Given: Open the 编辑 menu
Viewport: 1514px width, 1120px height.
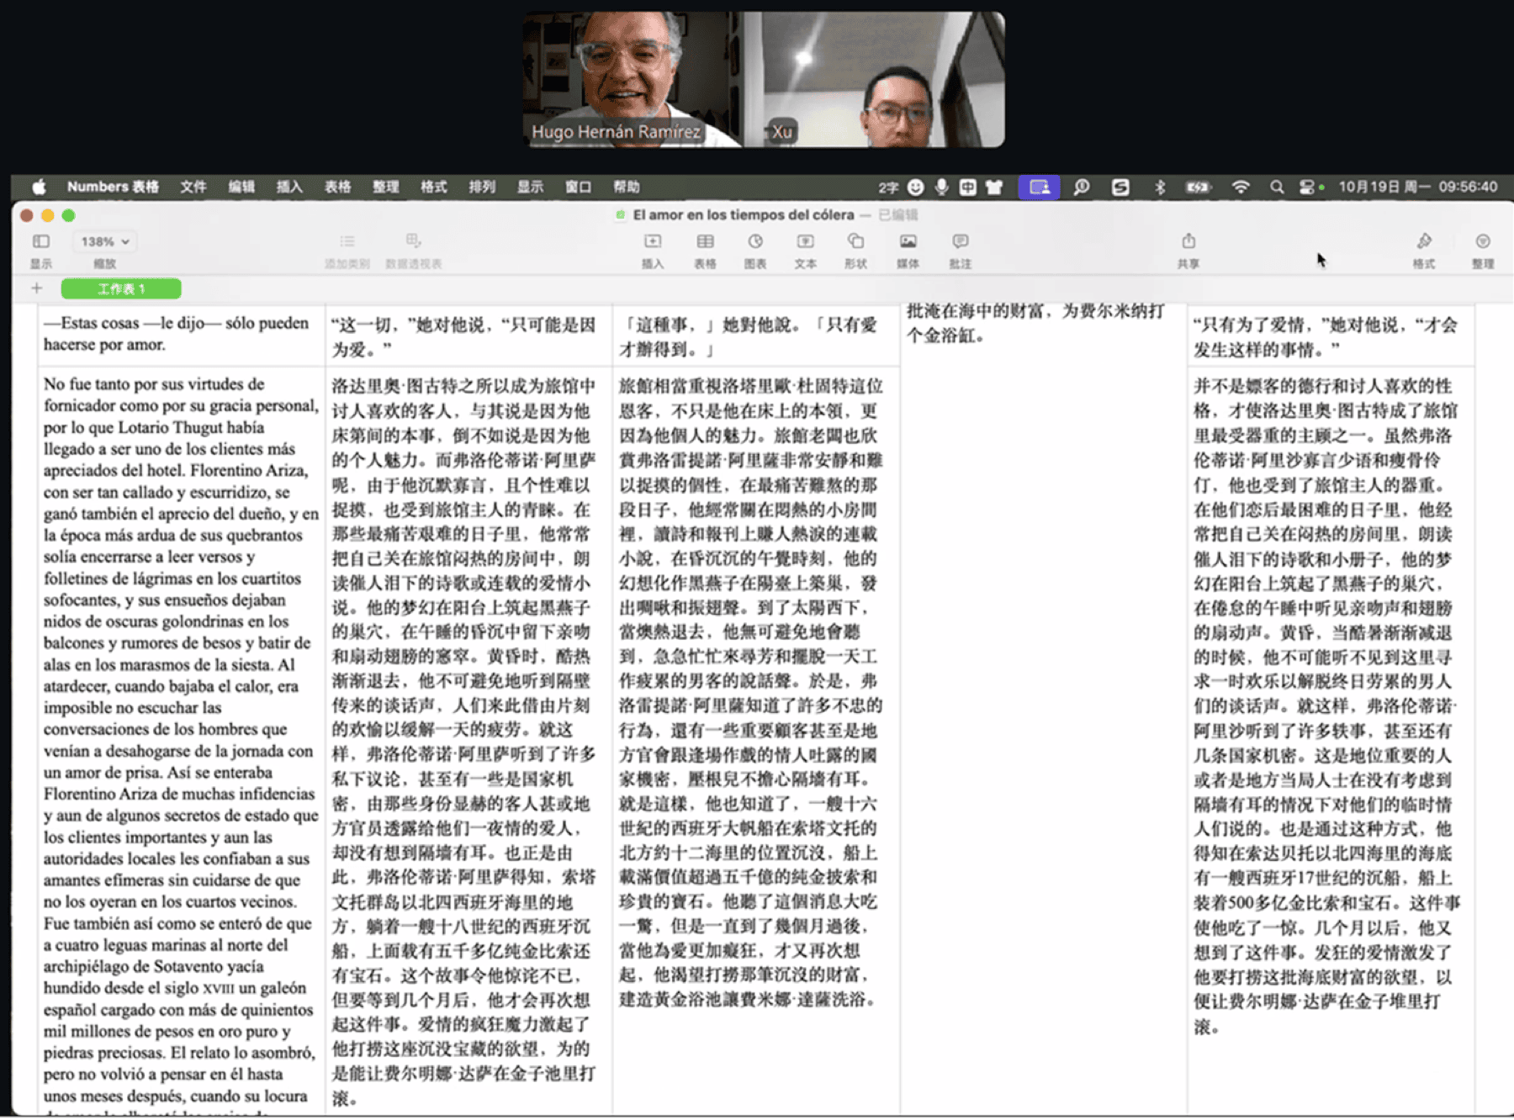Looking at the screenshot, I should pos(241,187).
